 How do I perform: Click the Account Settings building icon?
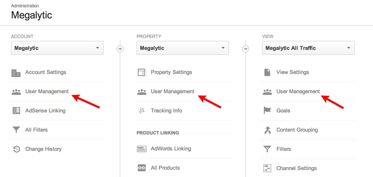[x=16, y=73]
